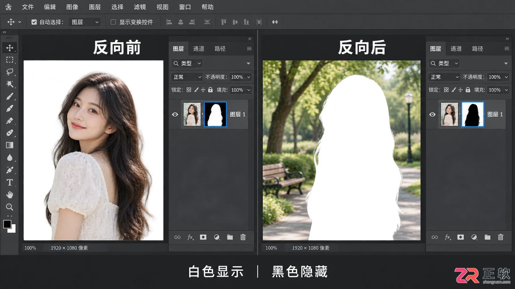
Task: Open panel options menu in 反向后 layers panel
Action: [507, 49]
